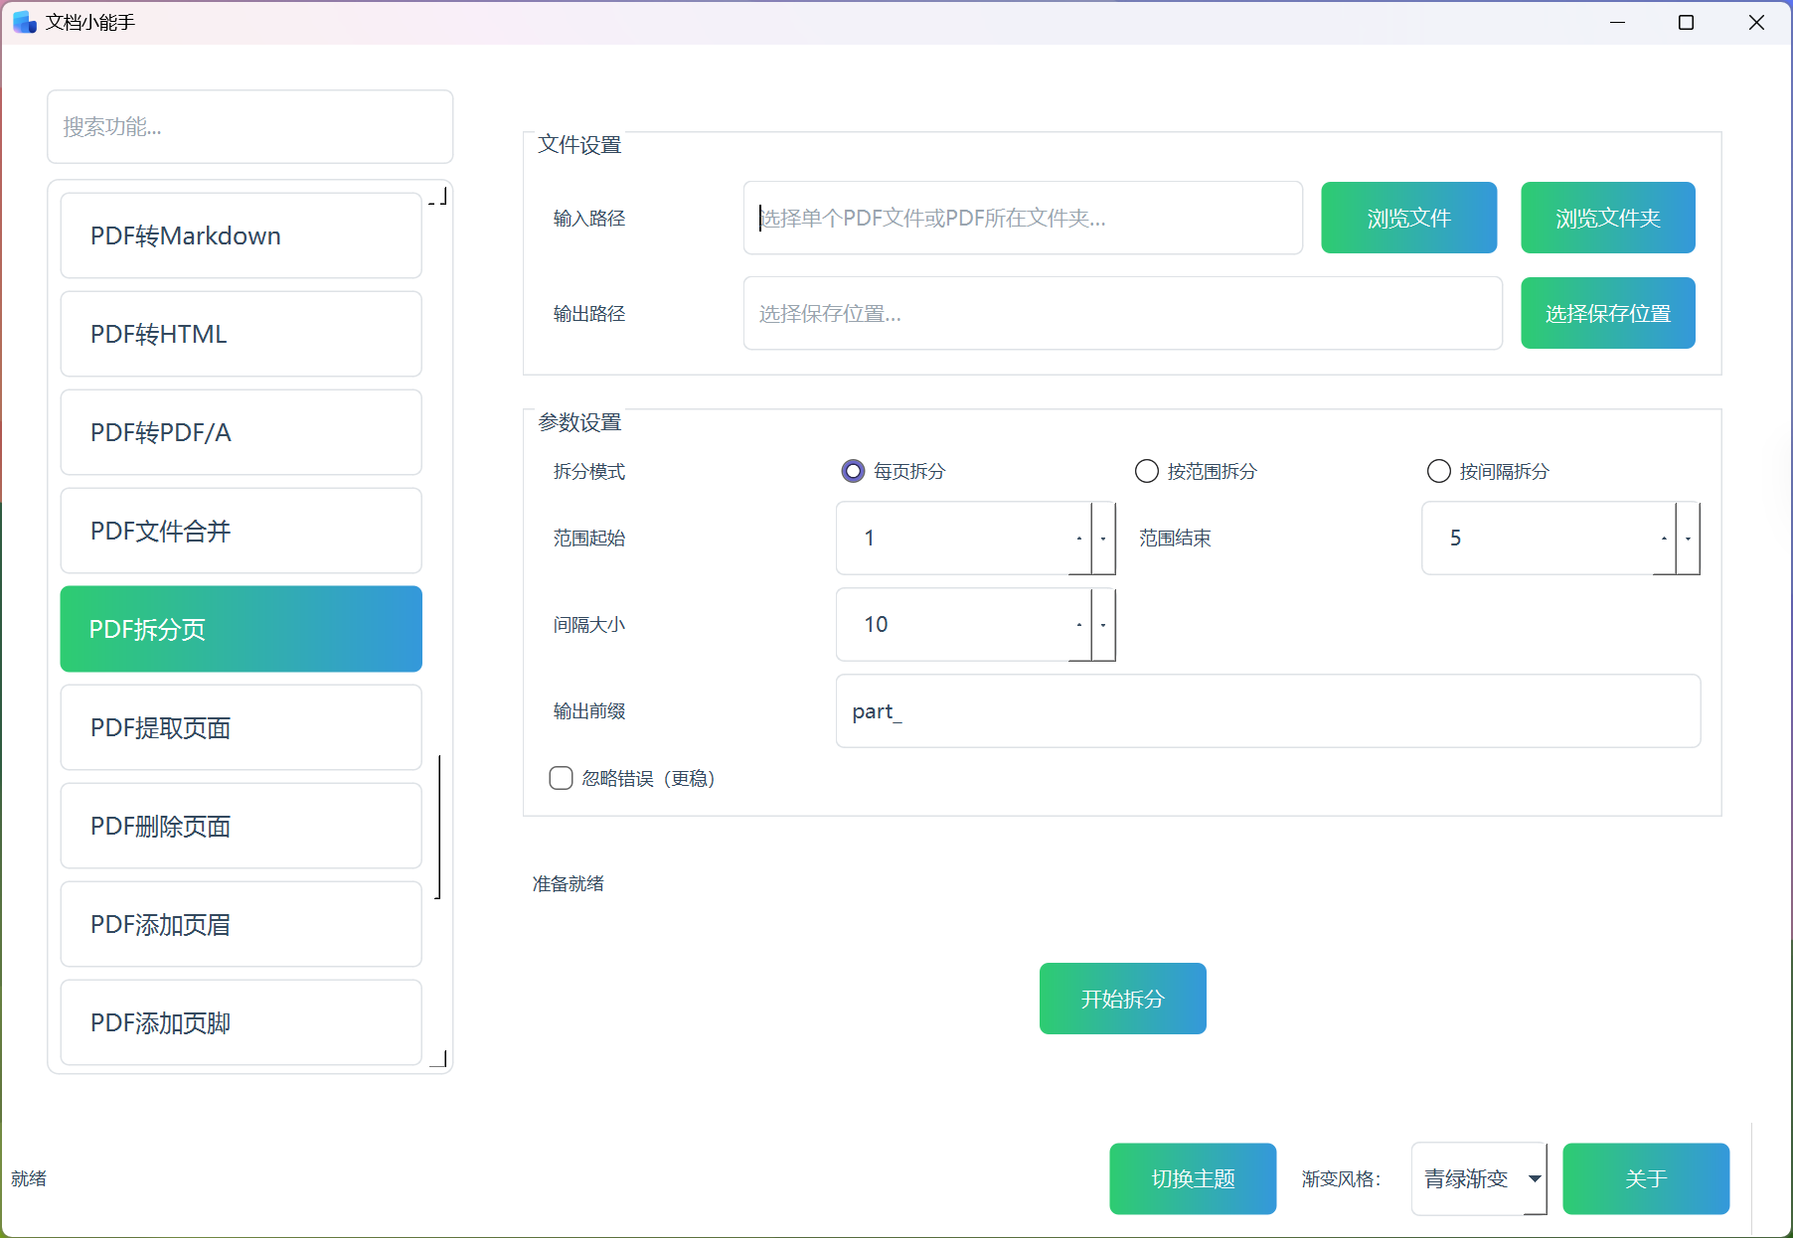Click the 开始拆分 button
Screen dimensions: 1793x1238
[1122, 999]
